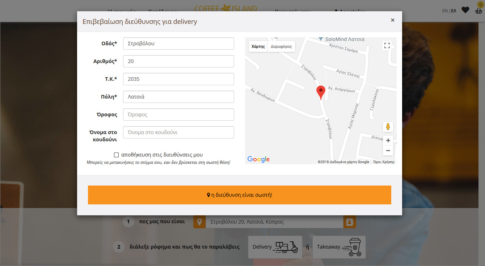Focus the Όροφος floor field

(178, 115)
